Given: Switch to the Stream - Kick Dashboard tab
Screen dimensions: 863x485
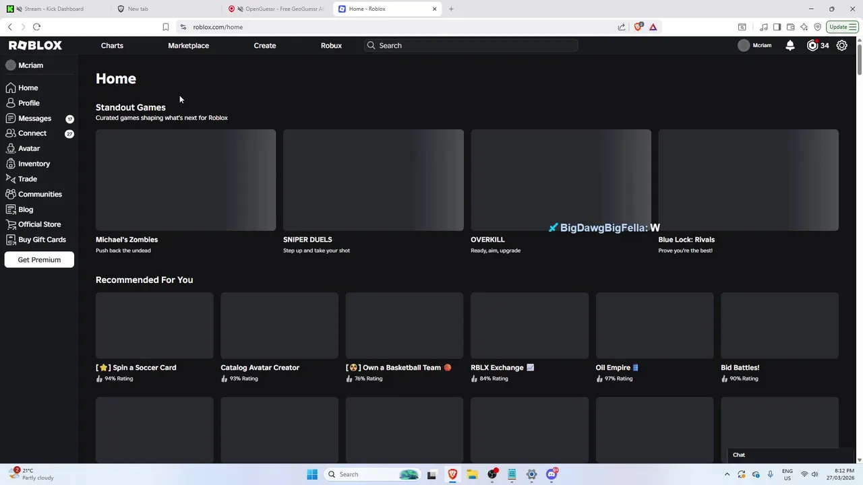Looking at the screenshot, I should pos(55,9).
